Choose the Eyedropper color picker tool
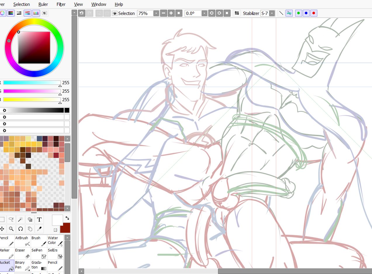372x274 pixels. pos(39,229)
